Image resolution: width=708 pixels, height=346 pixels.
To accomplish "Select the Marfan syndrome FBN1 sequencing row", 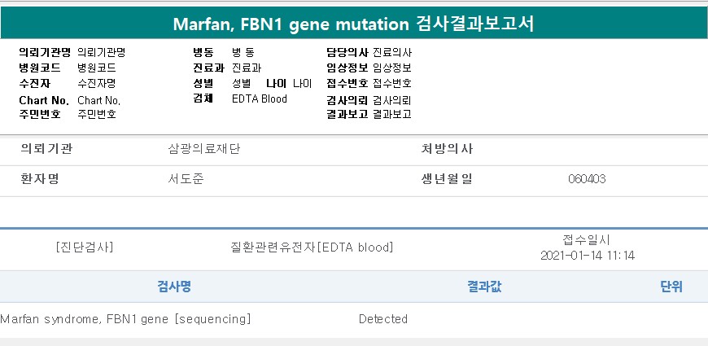I will point(125,319).
